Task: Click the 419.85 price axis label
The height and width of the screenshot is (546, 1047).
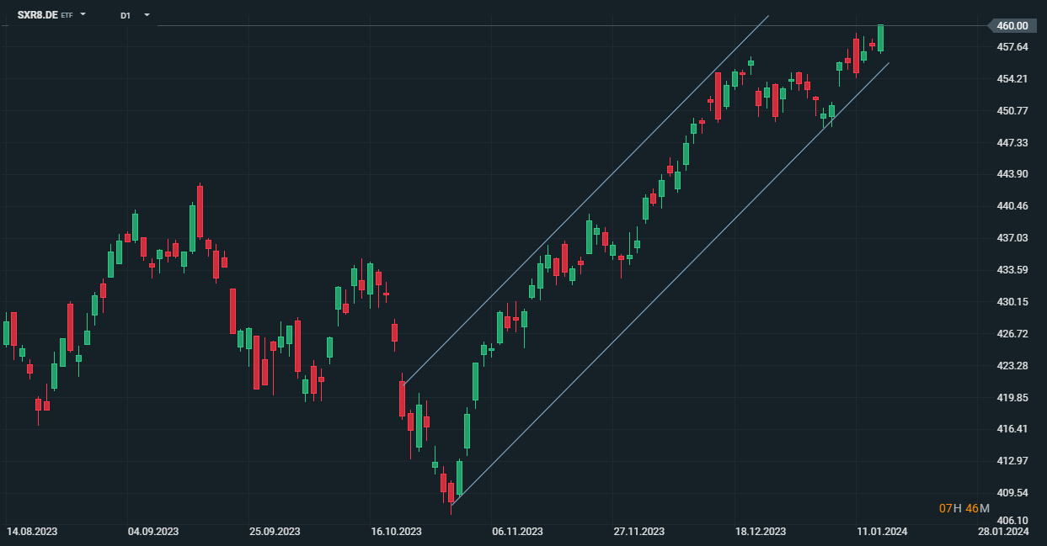Action: click(1012, 398)
